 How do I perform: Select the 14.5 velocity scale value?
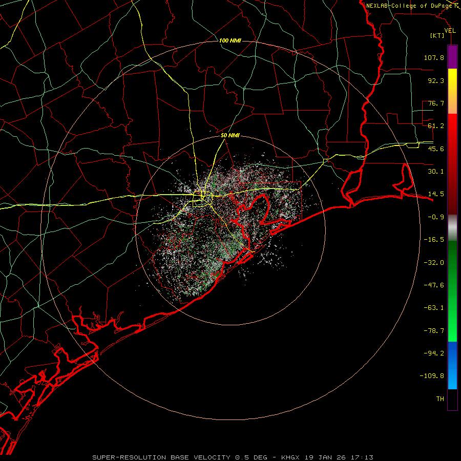[x=436, y=194]
